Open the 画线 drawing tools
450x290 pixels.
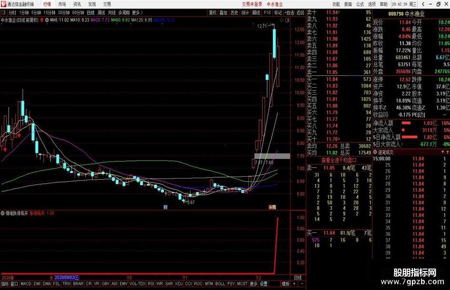tap(256, 13)
